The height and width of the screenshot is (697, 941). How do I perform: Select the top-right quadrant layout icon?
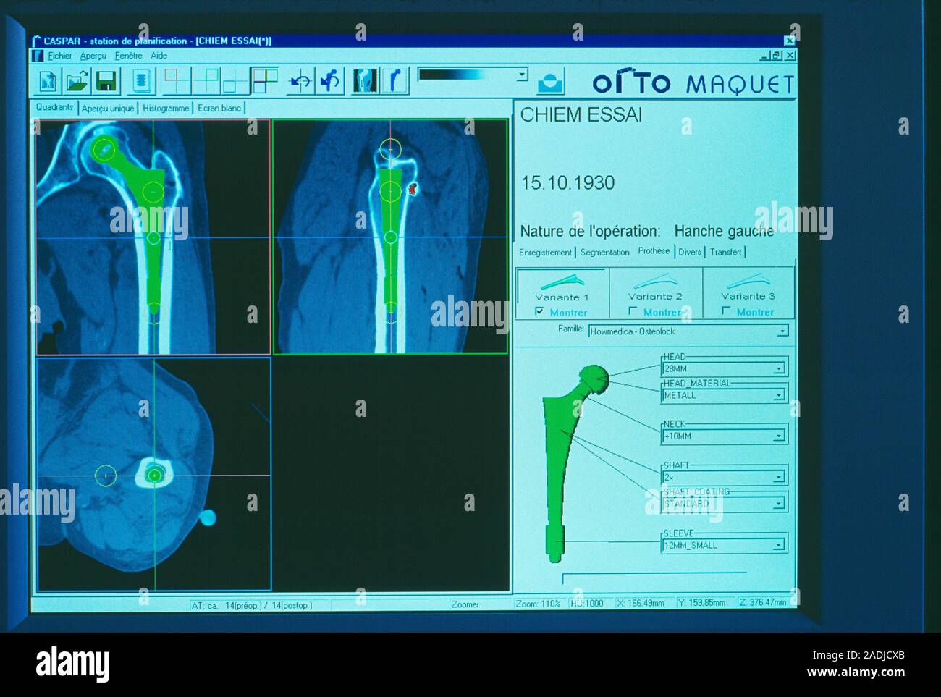point(206,81)
